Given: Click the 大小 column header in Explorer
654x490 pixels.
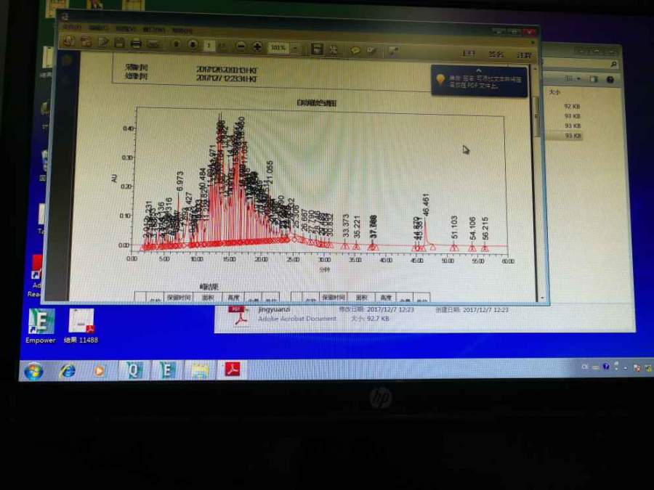Looking at the screenshot, I should (x=554, y=92).
